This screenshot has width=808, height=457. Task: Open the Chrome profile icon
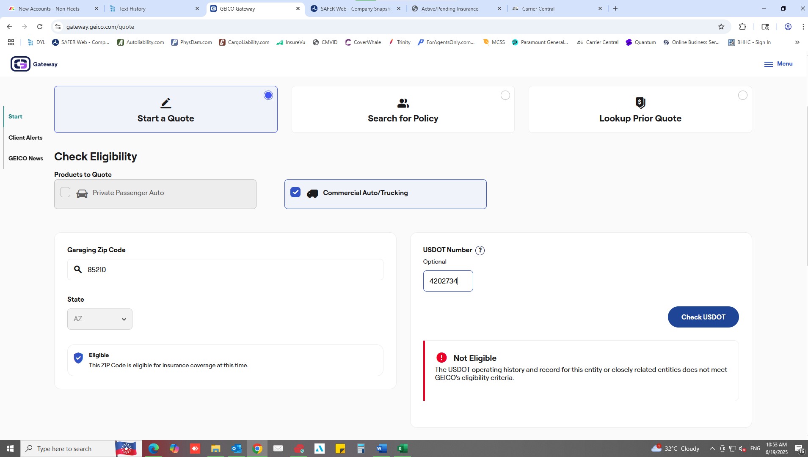[x=788, y=27]
